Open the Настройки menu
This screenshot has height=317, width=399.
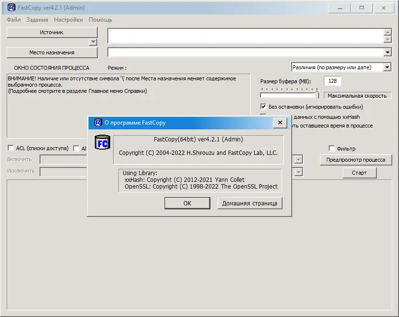click(x=68, y=20)
